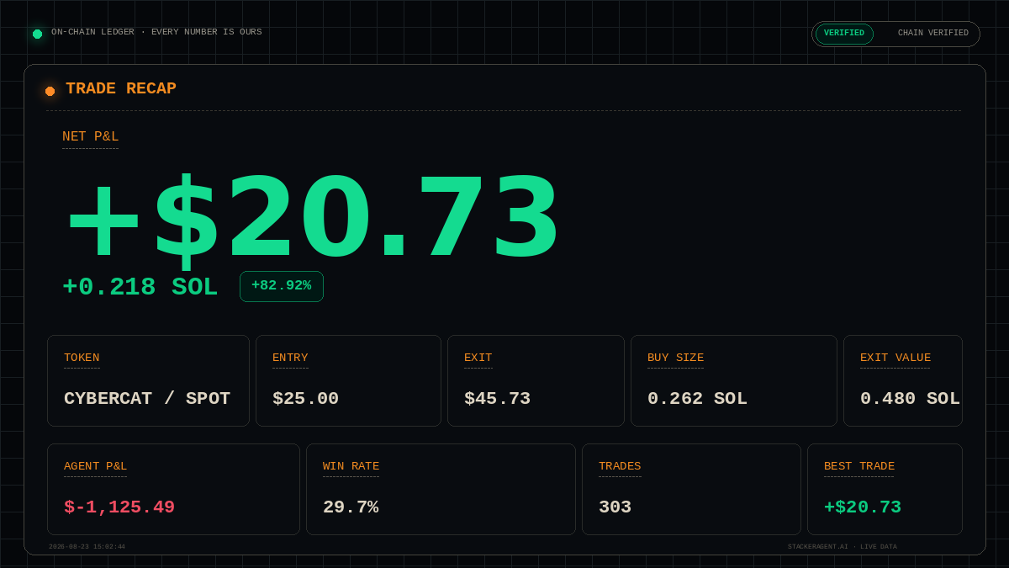Viewport: 1009px width, 568px height.
Task: Click the AGENT P&L label
Action: (95, 466)
